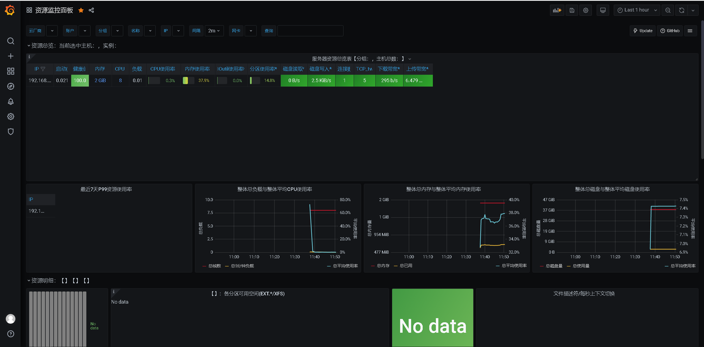704x347 pixels.
Task: Save the dashboard with the disk icon
Action: [572, 10]
